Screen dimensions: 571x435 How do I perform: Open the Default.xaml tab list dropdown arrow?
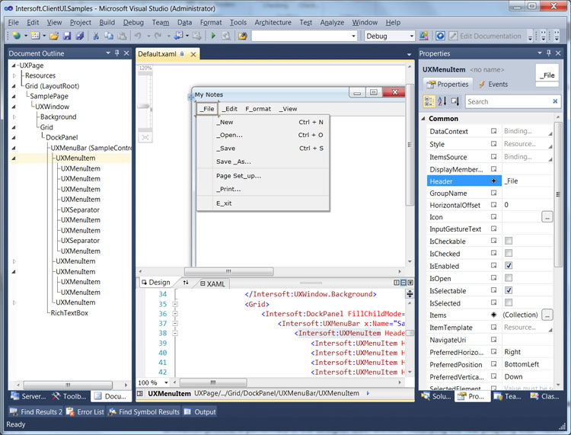[409, 54]
